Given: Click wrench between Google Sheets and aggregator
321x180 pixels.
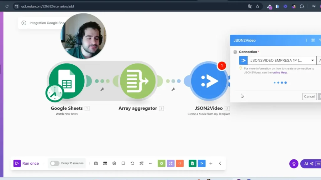Looking at the screenshot, I should (102, 89).
